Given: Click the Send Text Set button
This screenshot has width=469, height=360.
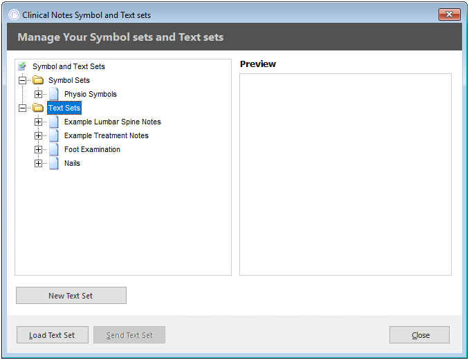Looking at the screenshot, I should (129, 335).
